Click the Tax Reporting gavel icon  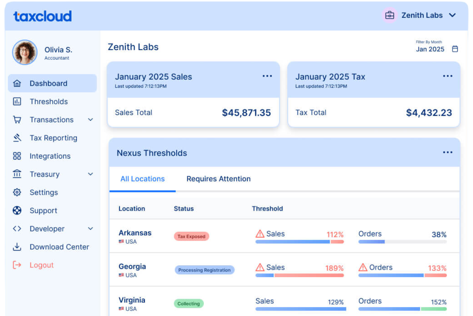coord(17,138)
